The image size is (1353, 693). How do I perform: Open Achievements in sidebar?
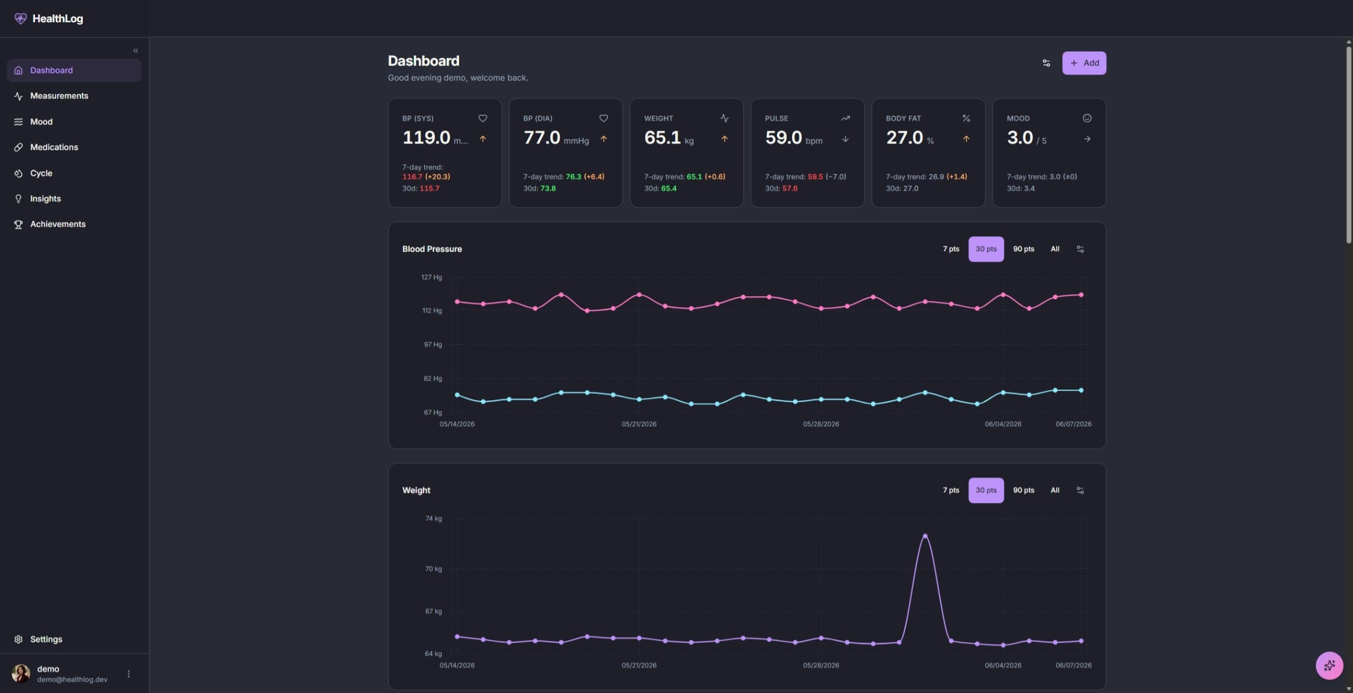pyautogui.click(x=74, y=225)
